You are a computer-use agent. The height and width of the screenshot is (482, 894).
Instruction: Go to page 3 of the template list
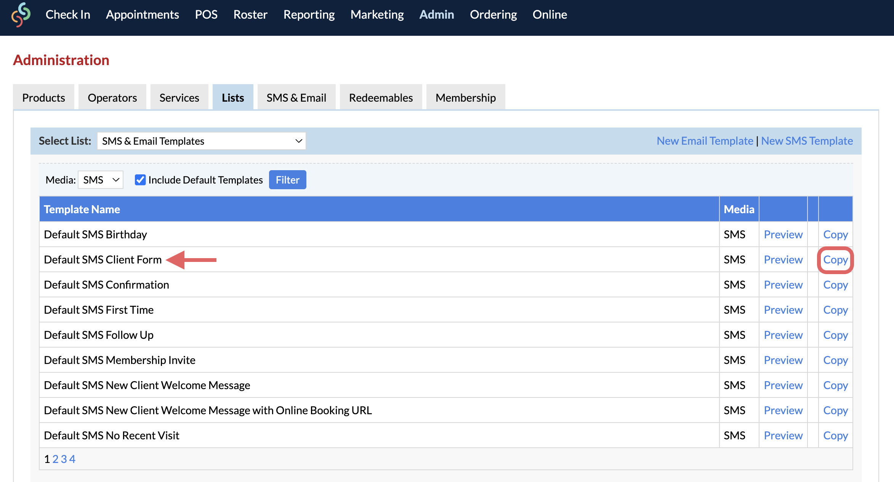click(x=64, y=459)
